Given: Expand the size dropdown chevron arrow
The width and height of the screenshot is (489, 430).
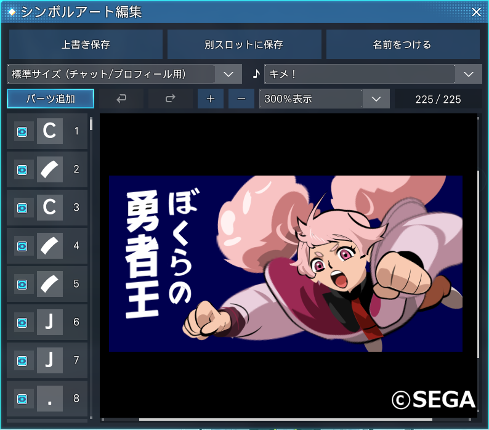Looking at the screenshot, I should click(x=228, y=74).
